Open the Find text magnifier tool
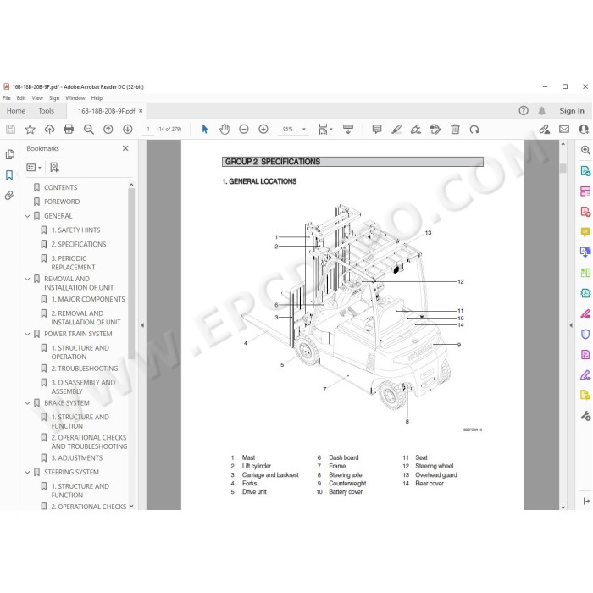The image size is (593, 593). 88,130
